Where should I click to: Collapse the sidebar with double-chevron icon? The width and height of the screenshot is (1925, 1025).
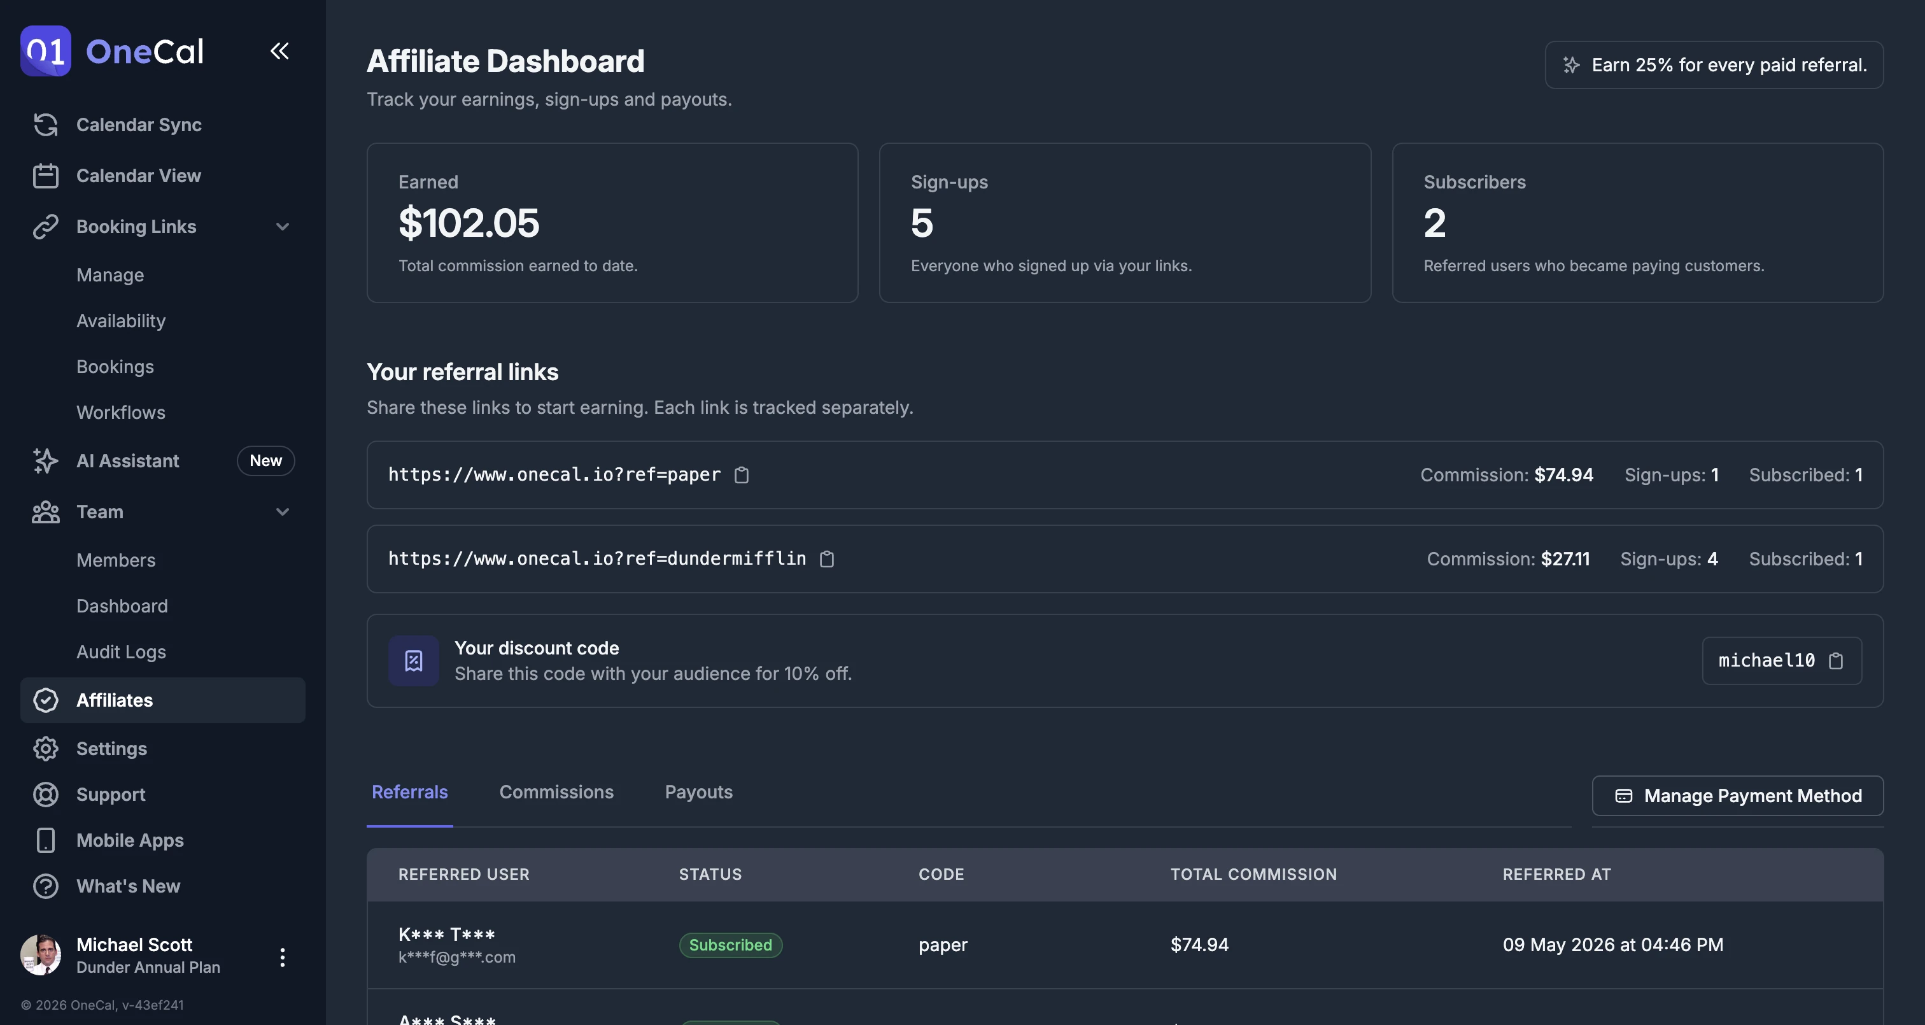pyautogui.click(x=279, y=51)
